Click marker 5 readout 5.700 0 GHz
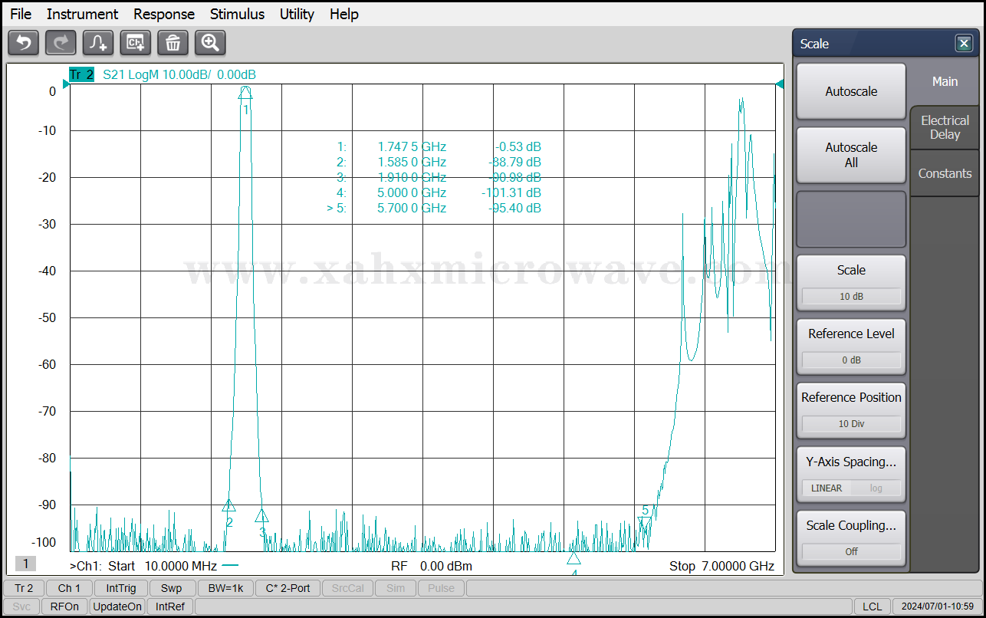This screenshot has width=986, height=618. click(412, 208)
